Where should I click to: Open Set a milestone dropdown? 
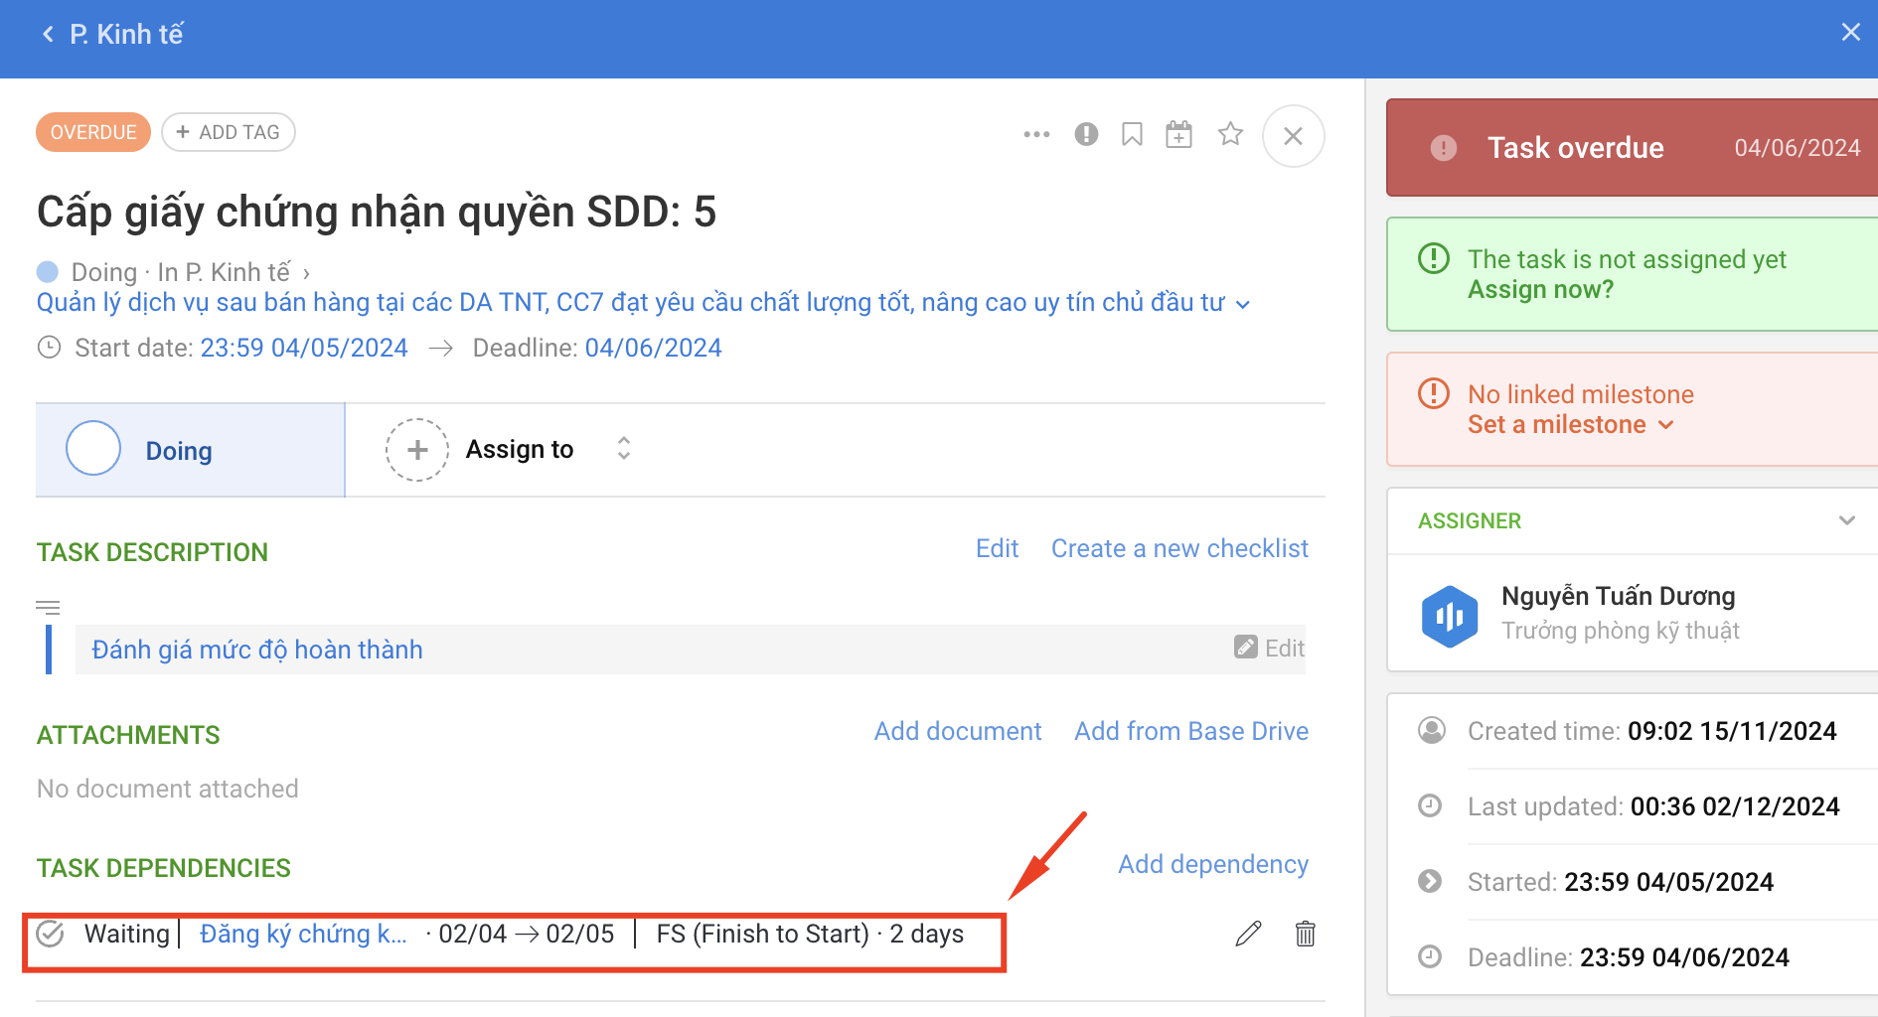[x=1570, y=424]
